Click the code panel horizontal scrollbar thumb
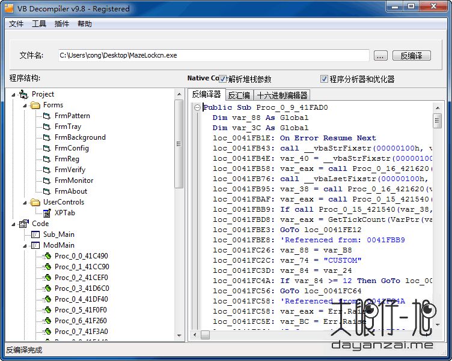 click(x=205, y=335)
